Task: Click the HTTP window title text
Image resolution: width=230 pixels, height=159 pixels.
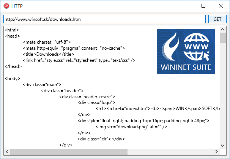Action: [17, 6]
